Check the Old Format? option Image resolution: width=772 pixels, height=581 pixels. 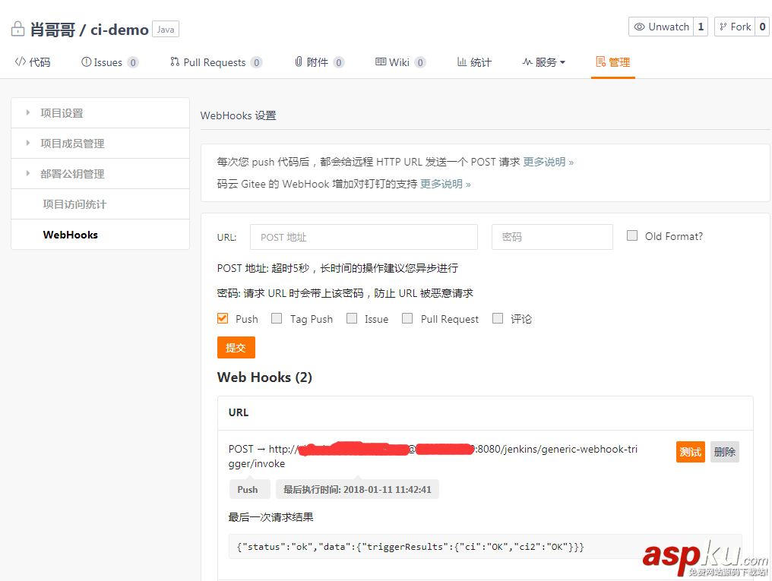(x=632, y=235)
